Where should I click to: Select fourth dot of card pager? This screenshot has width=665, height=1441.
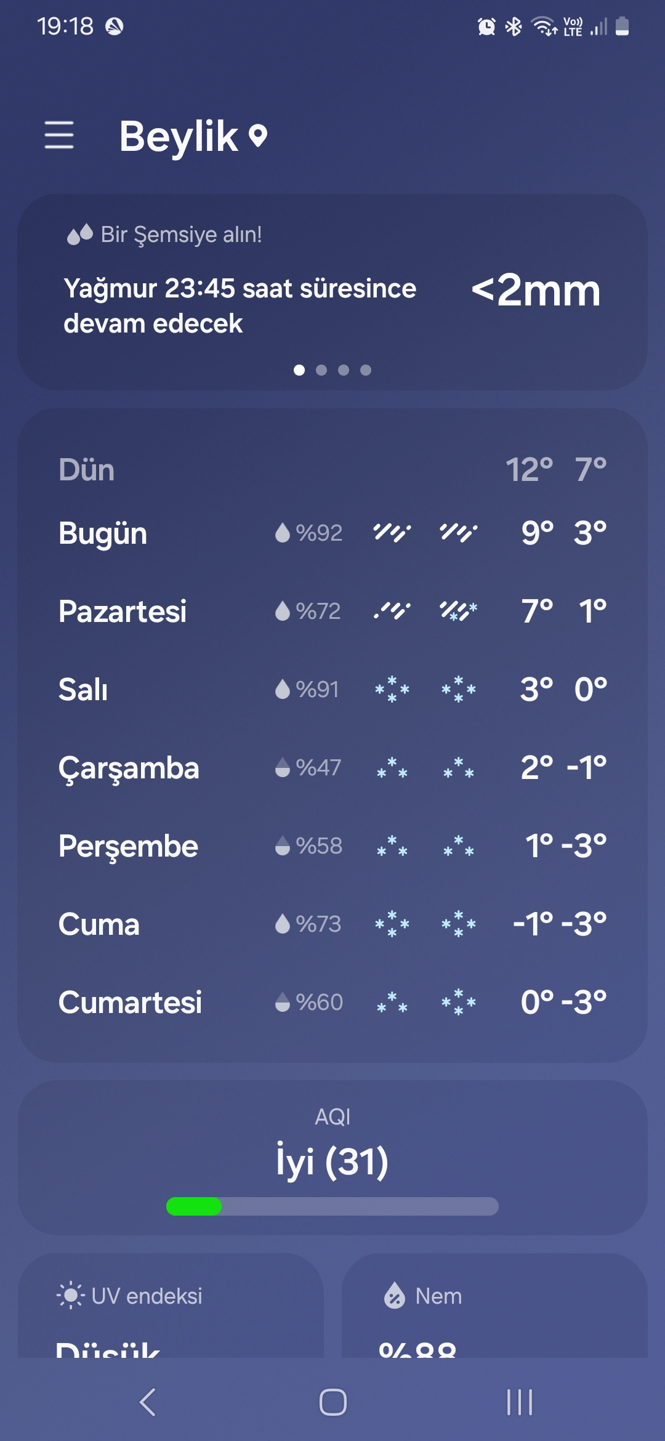366,370
